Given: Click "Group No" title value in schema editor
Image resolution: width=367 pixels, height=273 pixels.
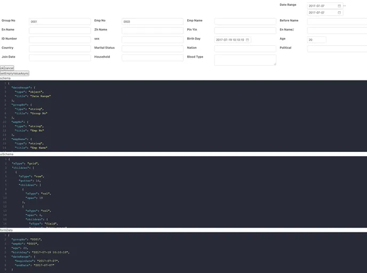Looking at the screenshot, I should pos(39,113).
